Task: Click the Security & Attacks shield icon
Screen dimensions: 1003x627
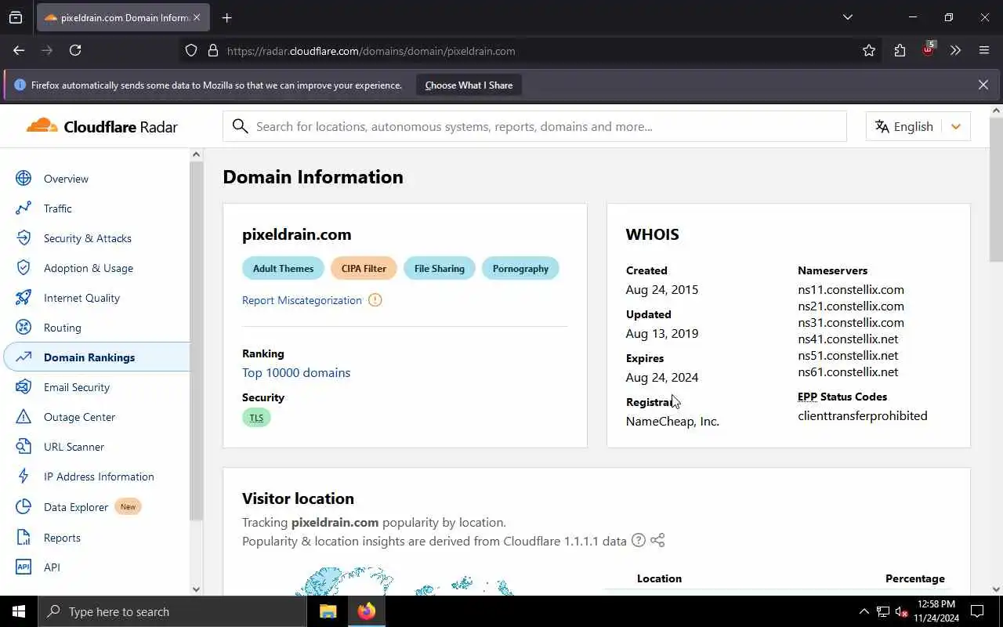Action: [24, 238]
